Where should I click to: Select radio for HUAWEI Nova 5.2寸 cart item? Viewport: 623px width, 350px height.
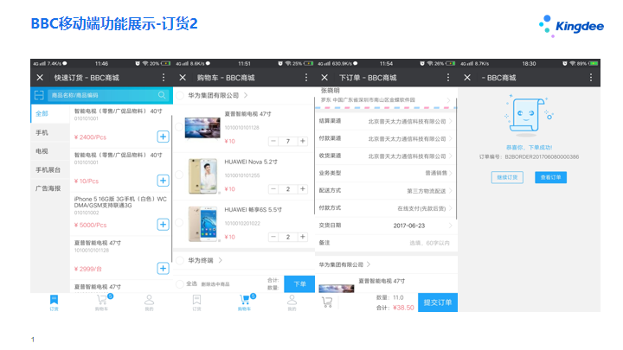pos(179,175)
